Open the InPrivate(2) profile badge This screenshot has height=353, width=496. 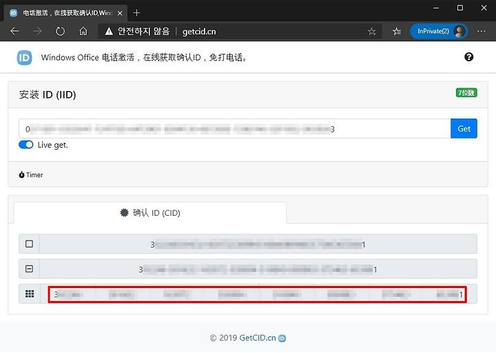pyautogui.click(x=439, y=31)
